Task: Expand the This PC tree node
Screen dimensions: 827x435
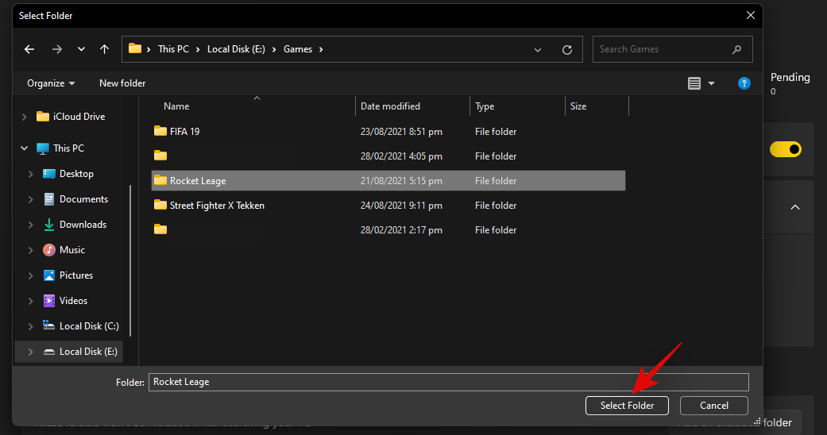Action: 23,148
